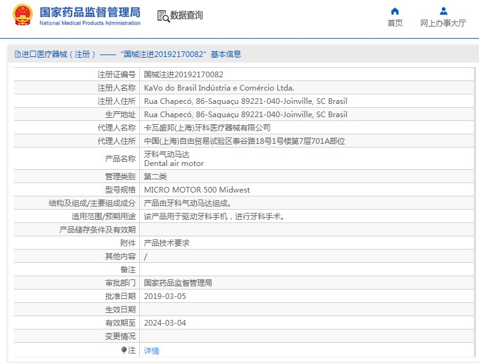Select the 生产地址 address value
Image resolution: width=479 pixels, height=363 pixels.
(246, 115)
